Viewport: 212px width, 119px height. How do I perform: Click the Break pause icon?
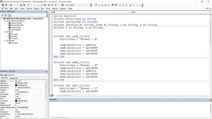(x=38, y=5)
